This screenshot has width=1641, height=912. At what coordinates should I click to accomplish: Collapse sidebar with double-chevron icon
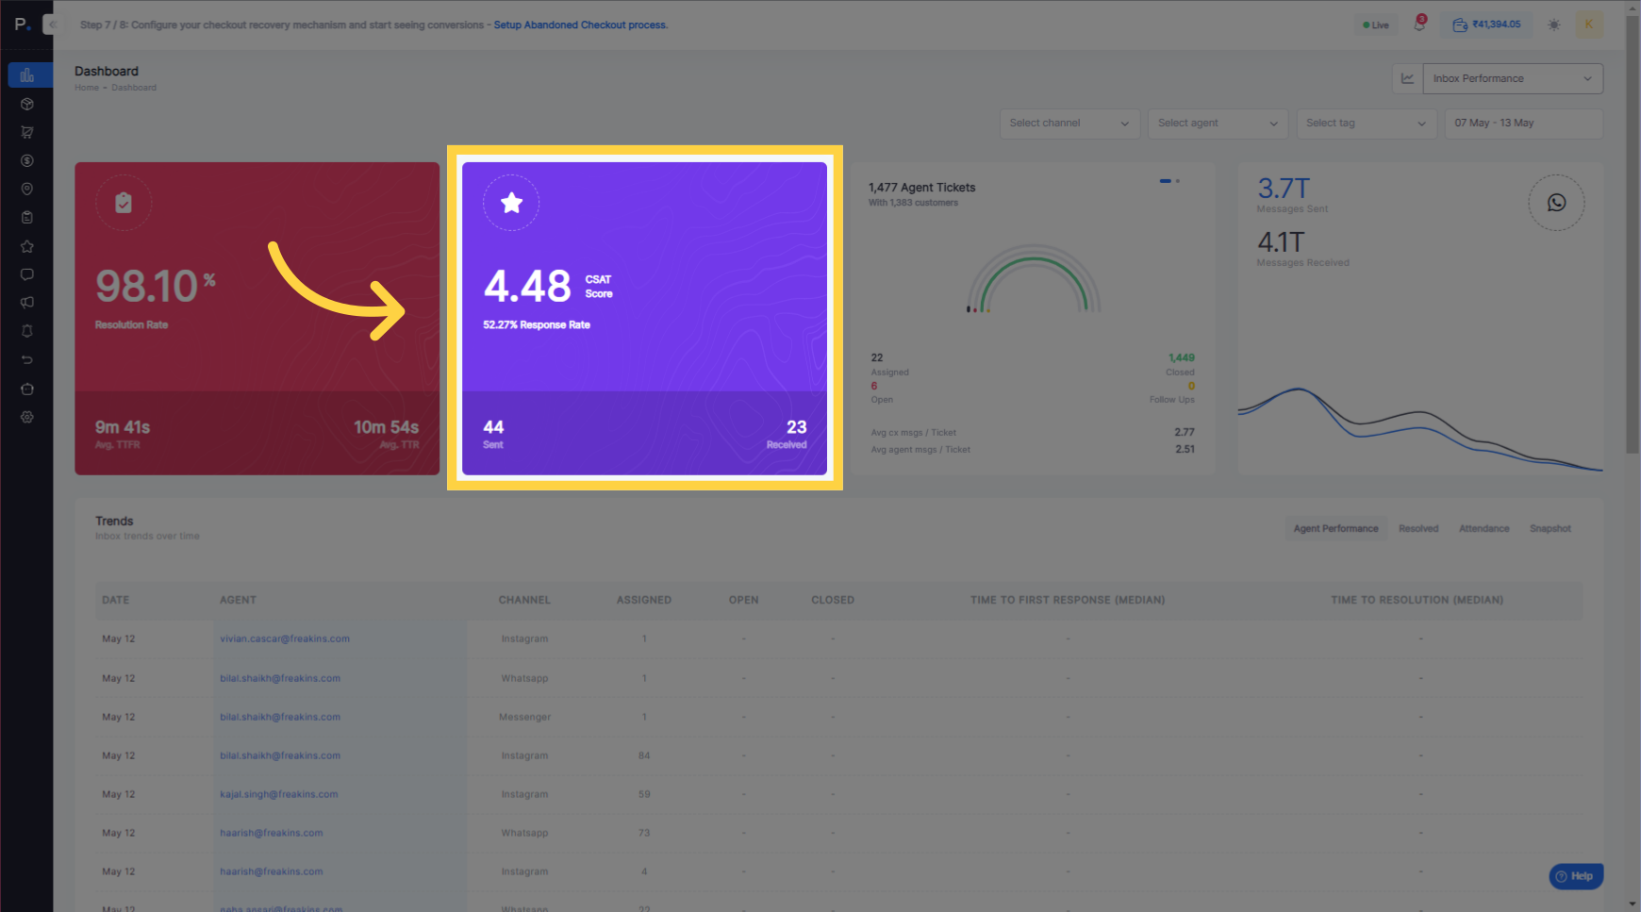pyautogui.click(x=52, y=25)
